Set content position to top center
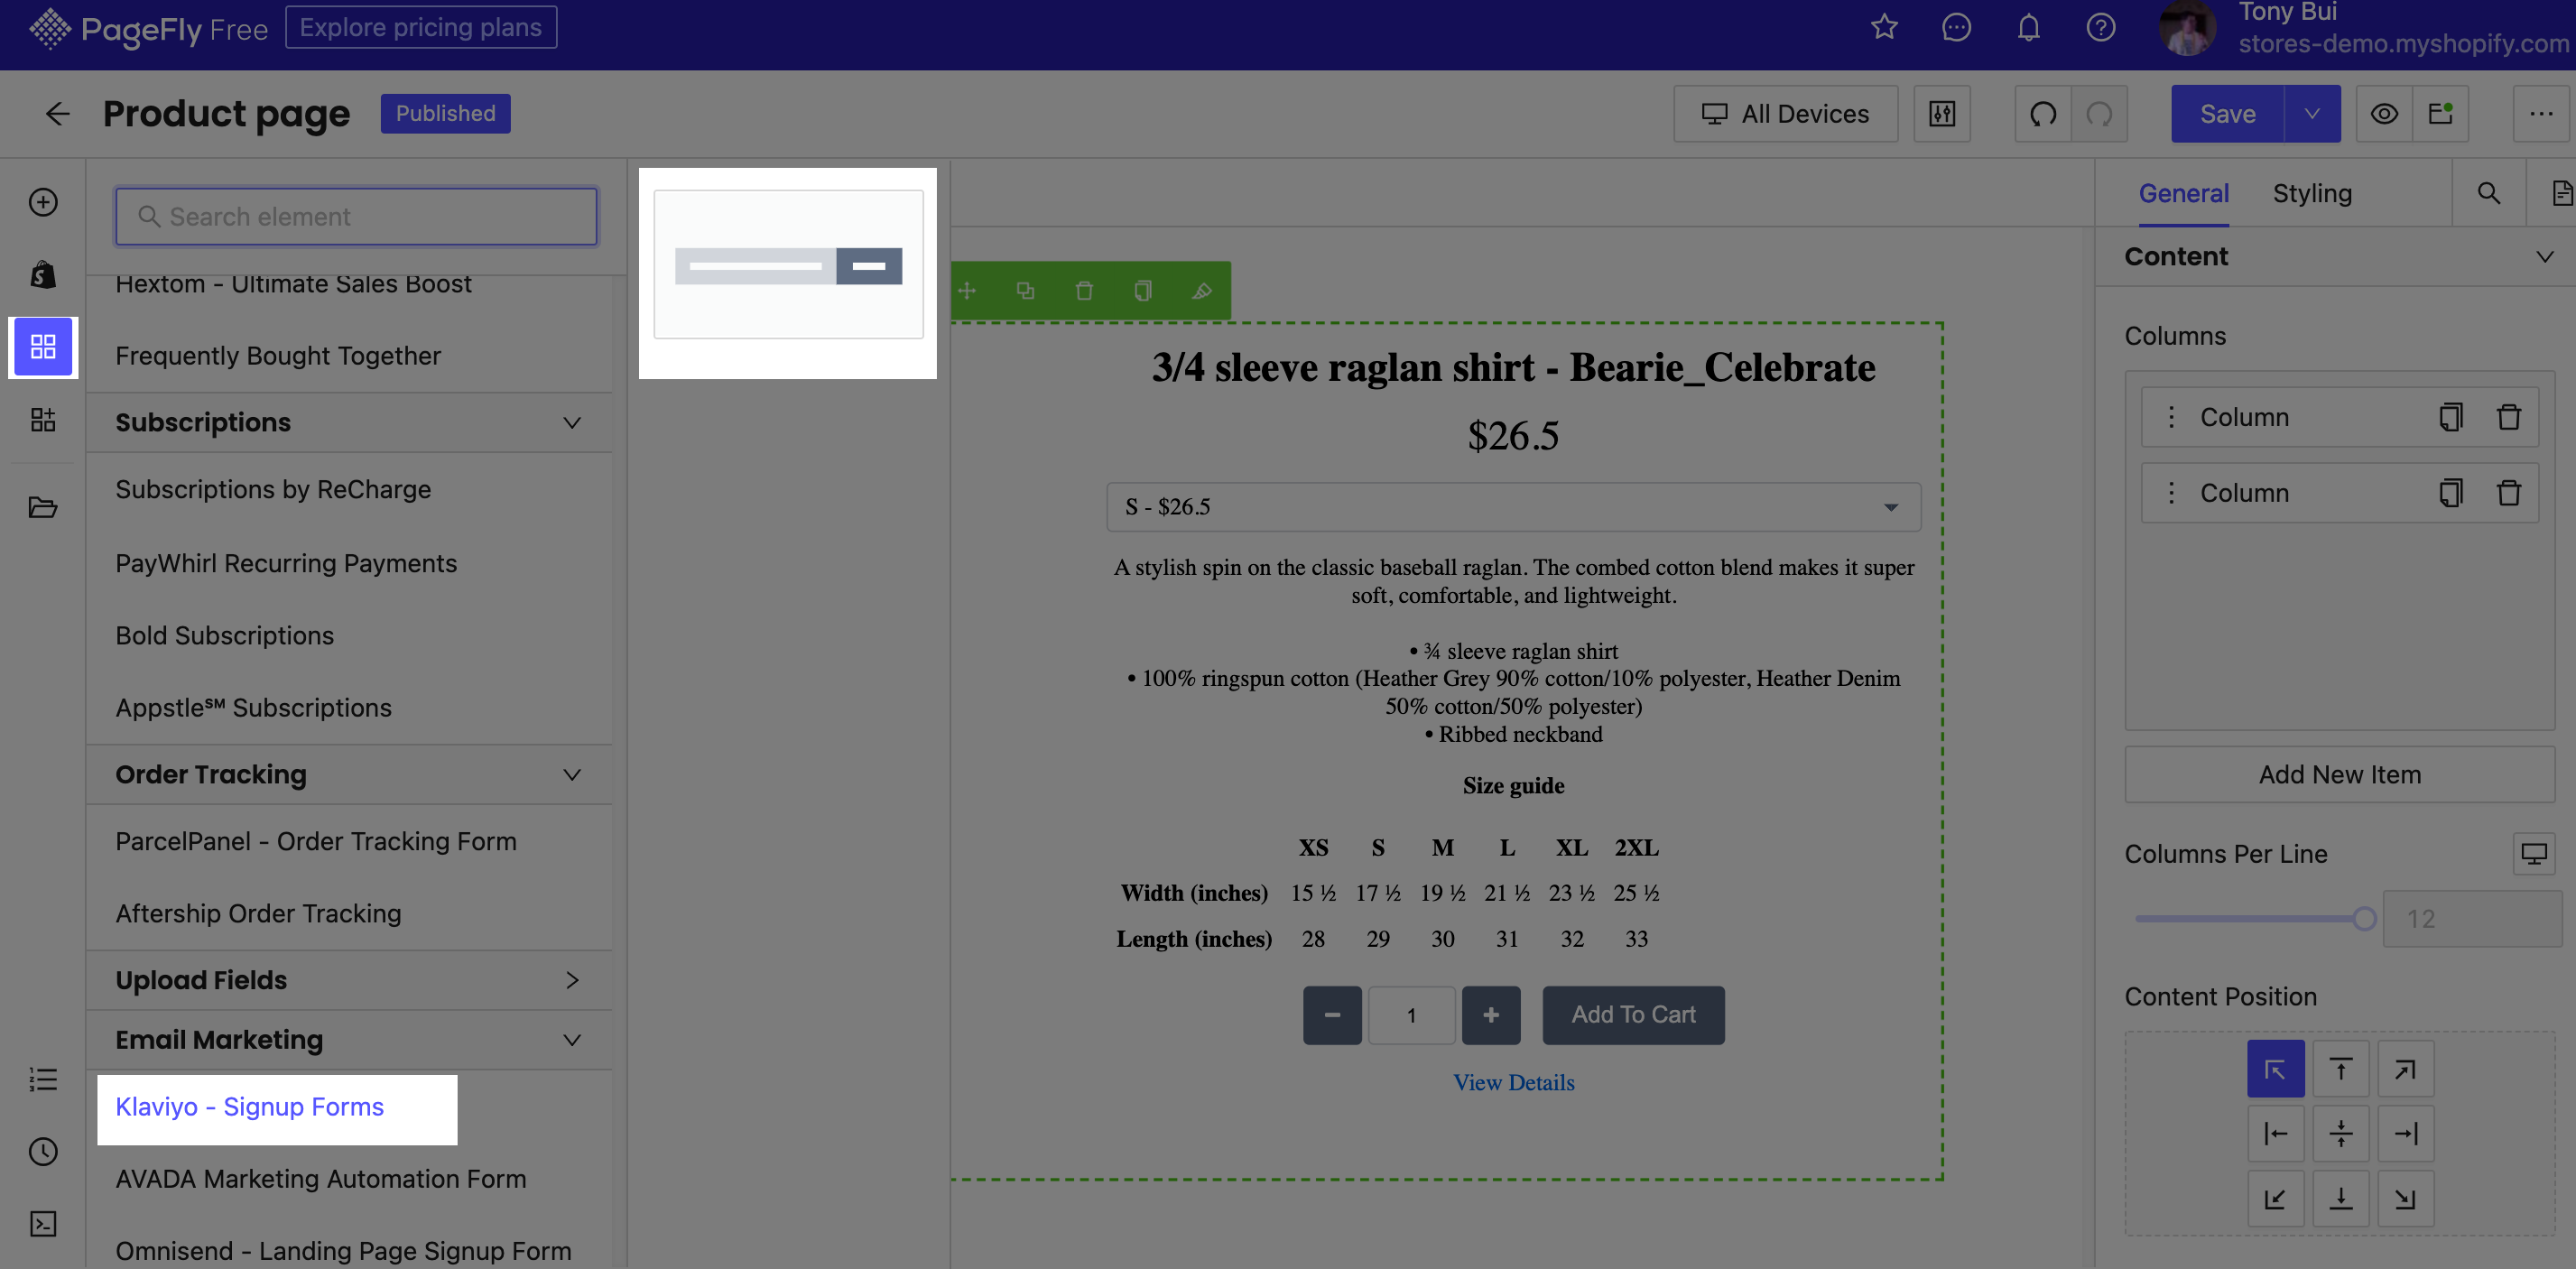This screenshot has height=1269, width=2576. click(x=2340, y=1069)
